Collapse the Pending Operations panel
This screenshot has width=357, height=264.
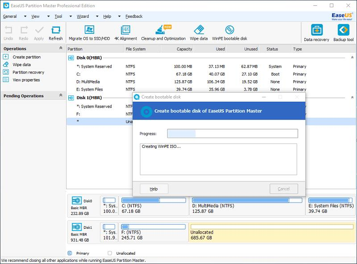tap(61, 95)
